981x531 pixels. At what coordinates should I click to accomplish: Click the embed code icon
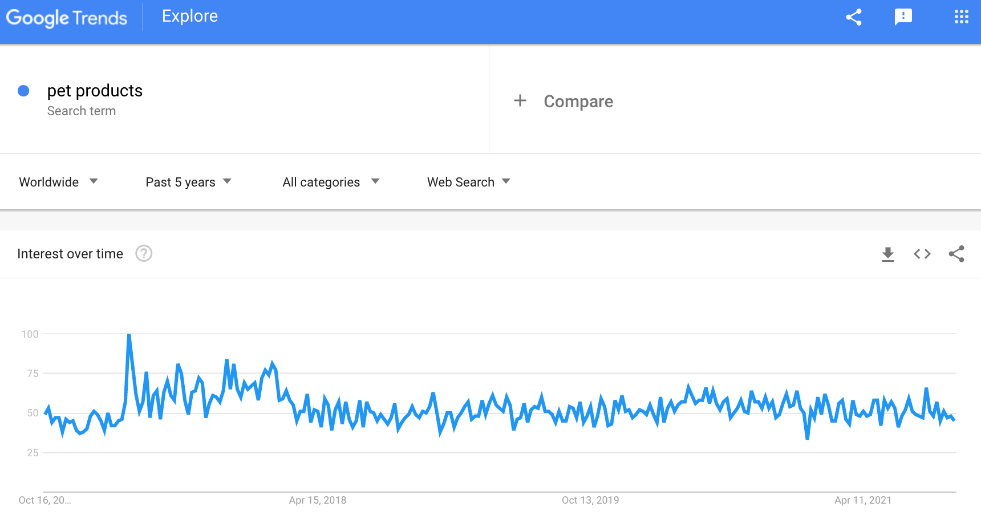tap(922, 254)
